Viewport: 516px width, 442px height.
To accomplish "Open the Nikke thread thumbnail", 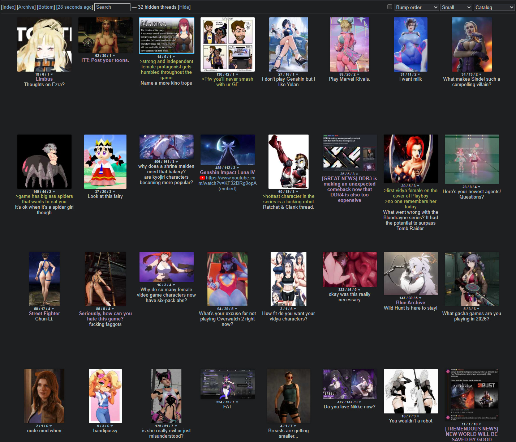I will 349,384.
